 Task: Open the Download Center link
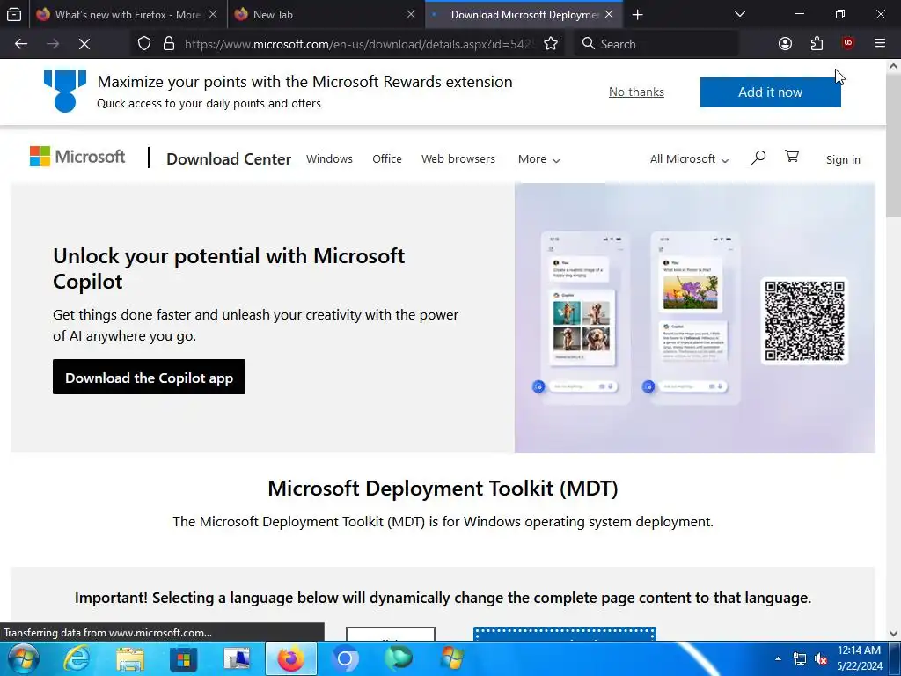tap(229, 158)
